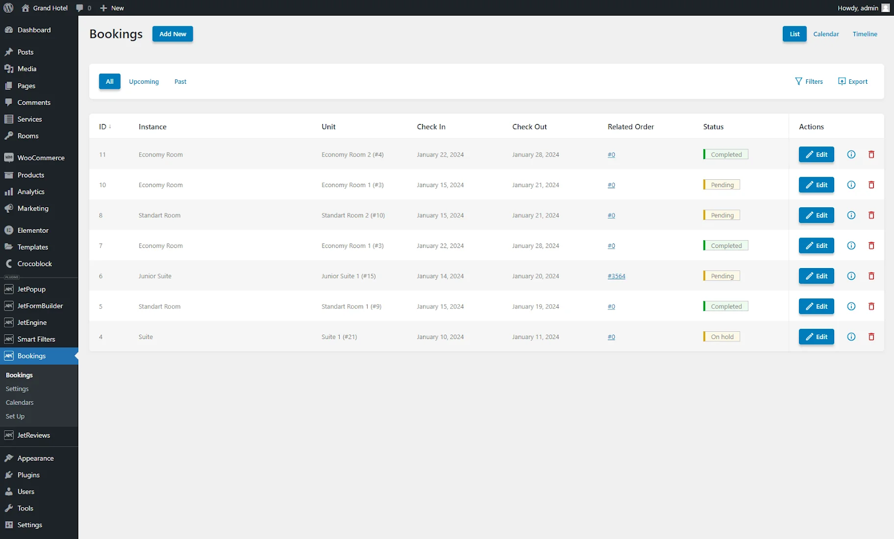
Task: Open the + New content menu
Action: point(112,8)
